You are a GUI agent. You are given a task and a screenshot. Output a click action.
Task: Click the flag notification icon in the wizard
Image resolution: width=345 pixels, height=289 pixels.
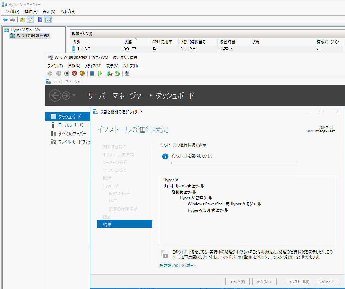(164, 254)
